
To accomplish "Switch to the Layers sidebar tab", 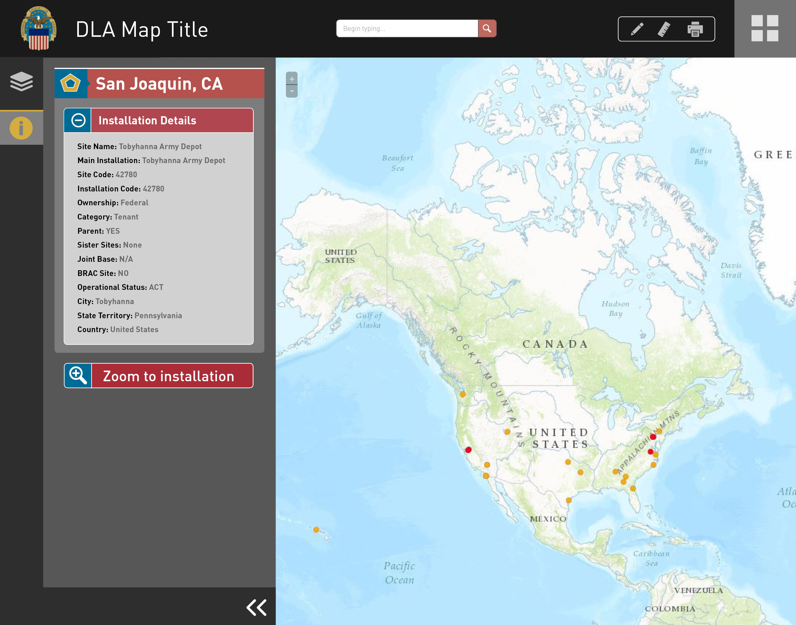I will click(21, 81).
